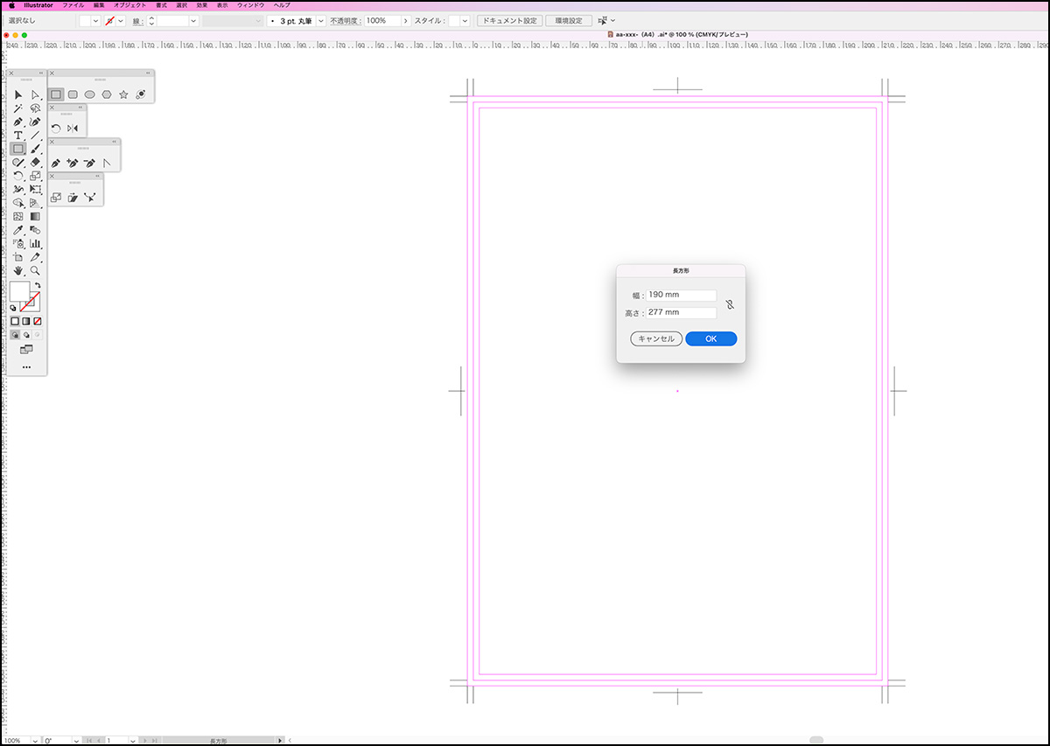Open the stroke color dropdown in control bar
1050x746 pixels.
pos(121,20)
